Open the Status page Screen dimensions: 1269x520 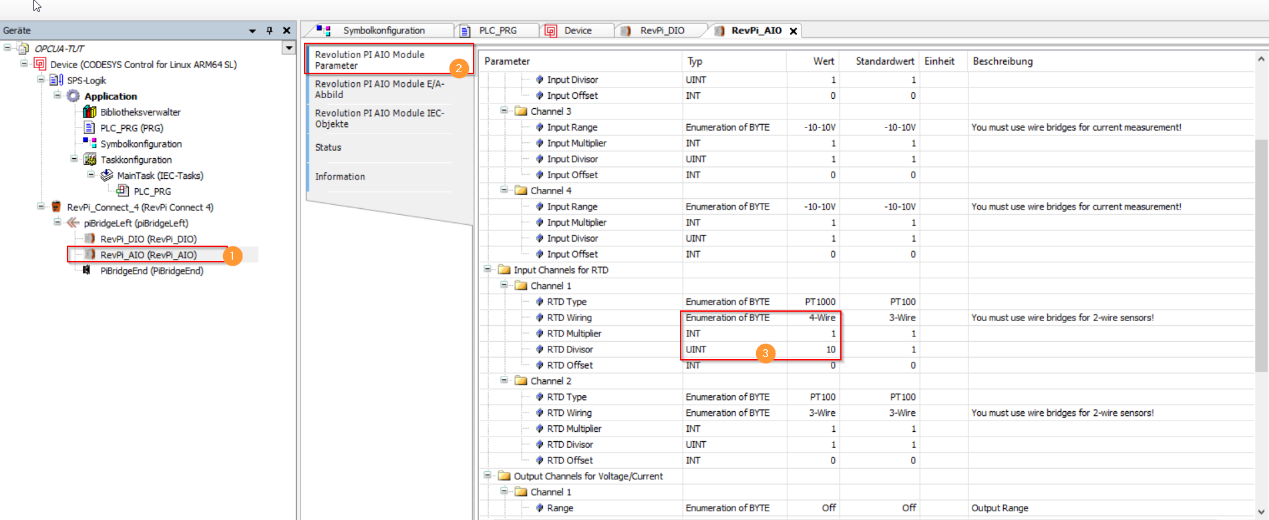pos(328,148)
